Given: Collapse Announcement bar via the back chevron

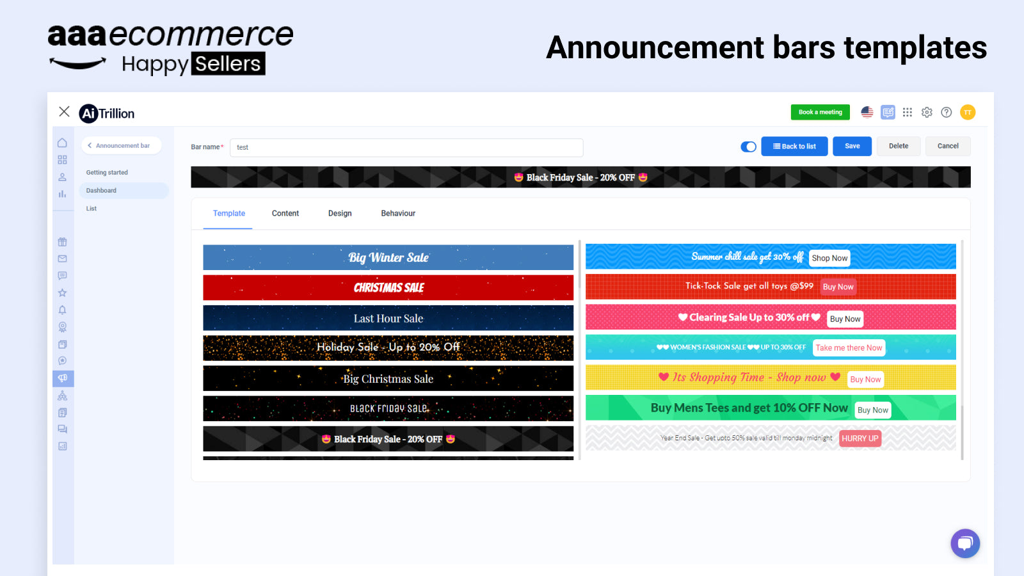Looking at the screenshot, I should [89, 145].
